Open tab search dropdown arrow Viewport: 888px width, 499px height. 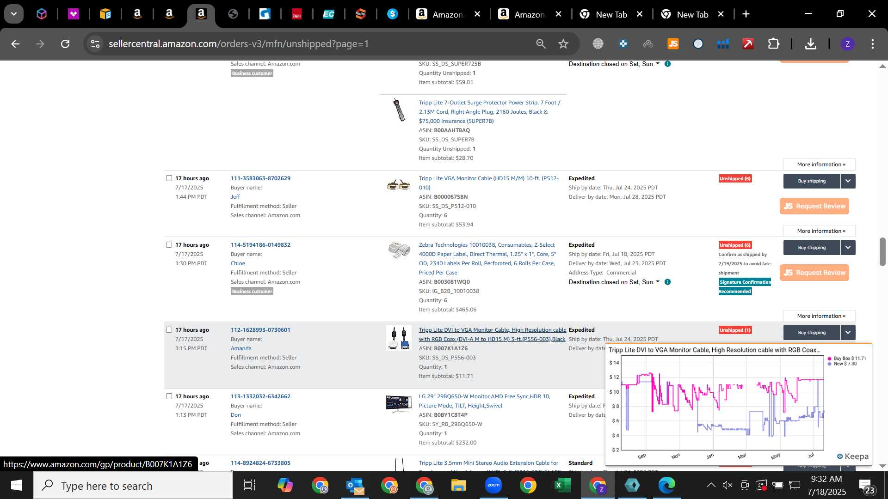[14, 14]
